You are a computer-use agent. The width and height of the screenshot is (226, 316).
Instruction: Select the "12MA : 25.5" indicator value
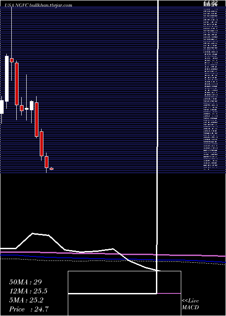[28, 291]
